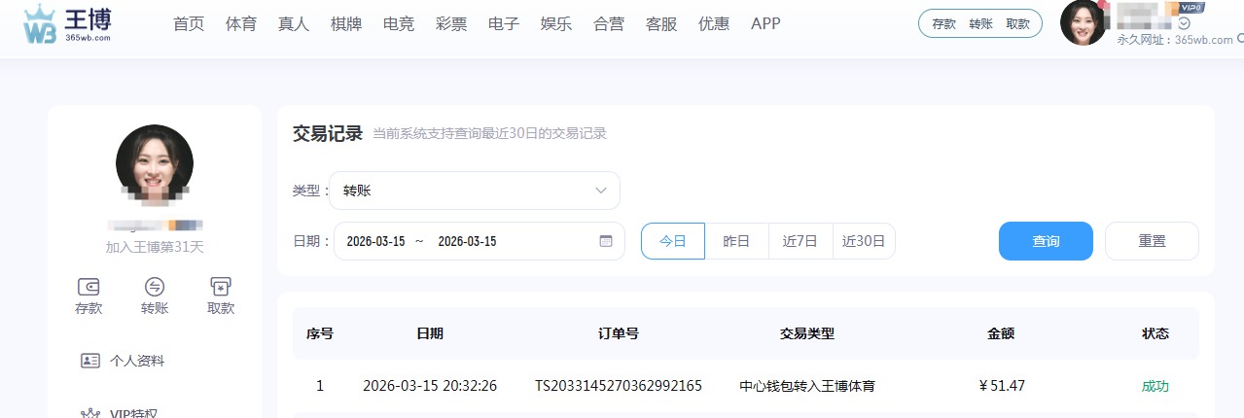The width and height of the screenshot is (1244, 418).
Task: Open the 娱乐 navigation item
Action: tap(556, 24)
